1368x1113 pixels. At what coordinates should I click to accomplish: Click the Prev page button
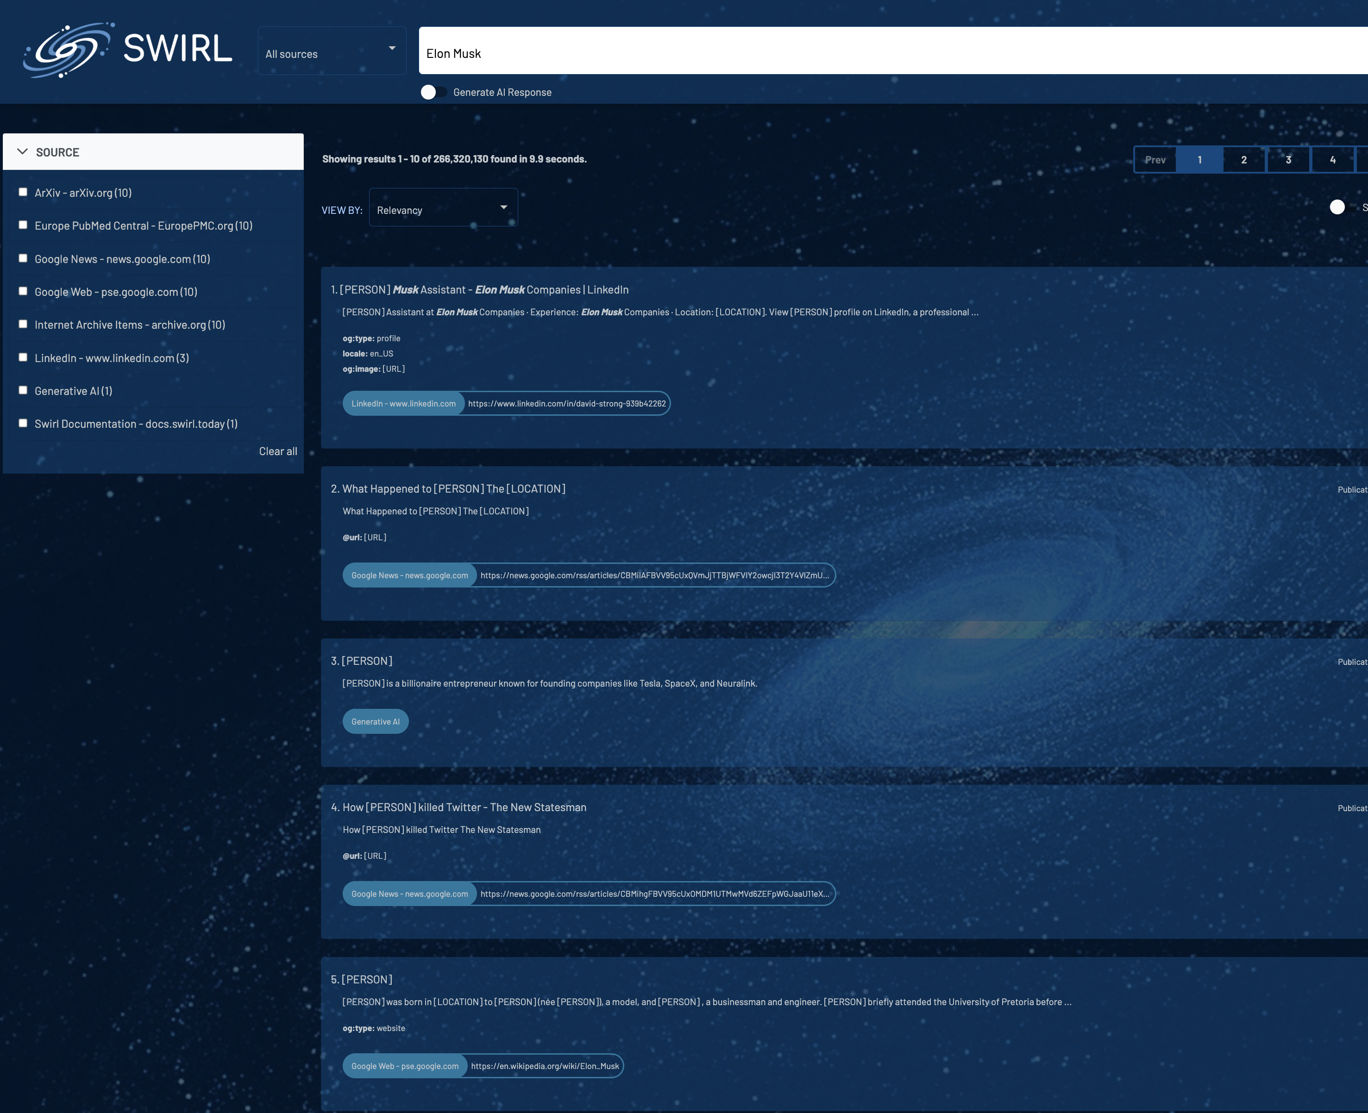click(1155, 160)
